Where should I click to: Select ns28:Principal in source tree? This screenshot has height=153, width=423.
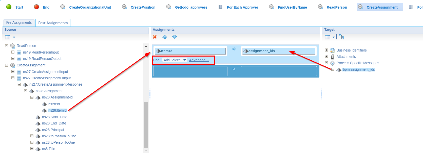[53, 130]
